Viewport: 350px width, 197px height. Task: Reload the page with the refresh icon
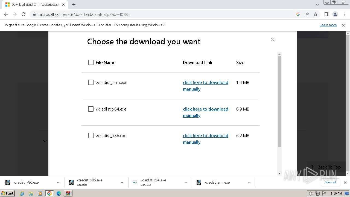(24, 14)
